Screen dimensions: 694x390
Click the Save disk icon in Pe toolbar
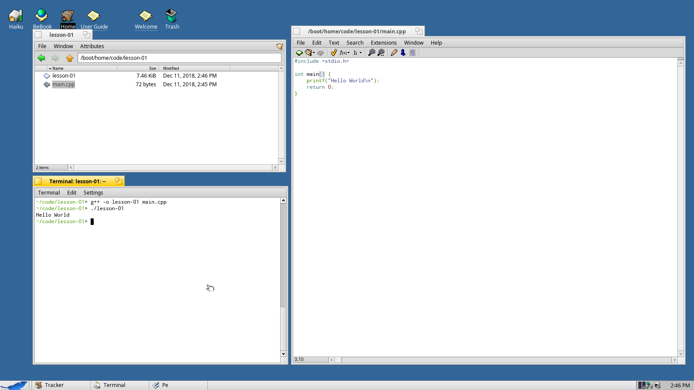click(x=321, y=52)
